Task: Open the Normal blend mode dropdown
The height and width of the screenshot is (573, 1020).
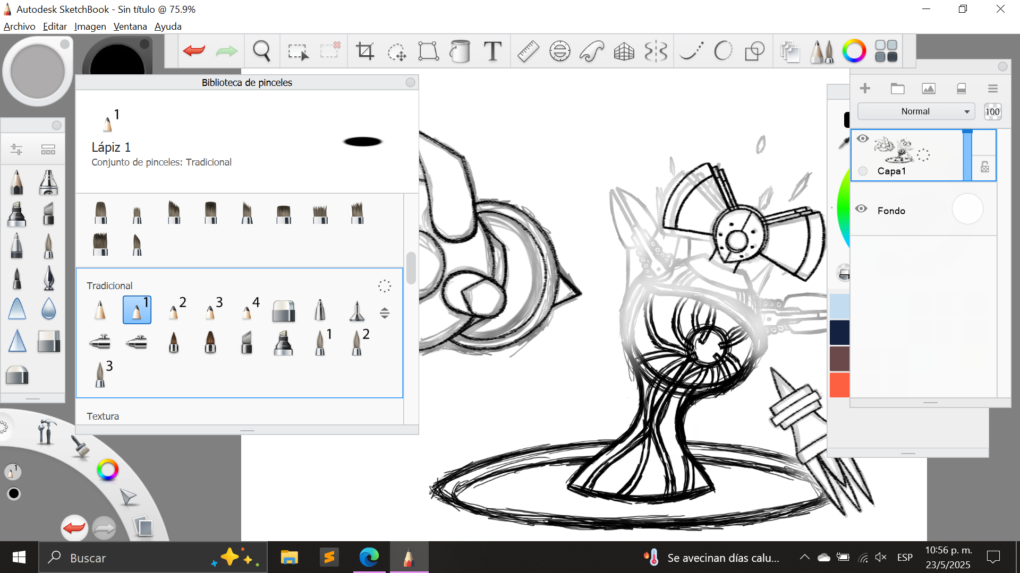Action: click(x=916, y=111)
